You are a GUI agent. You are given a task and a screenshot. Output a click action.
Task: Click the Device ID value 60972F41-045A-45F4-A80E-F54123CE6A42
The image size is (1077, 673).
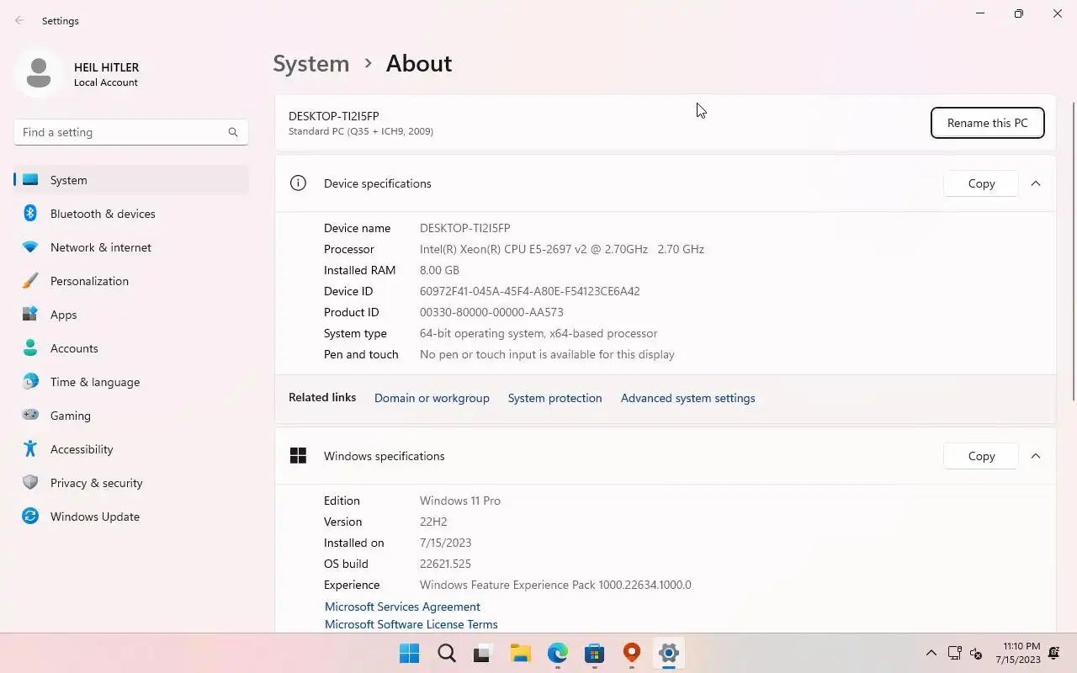tap(530, 291)
